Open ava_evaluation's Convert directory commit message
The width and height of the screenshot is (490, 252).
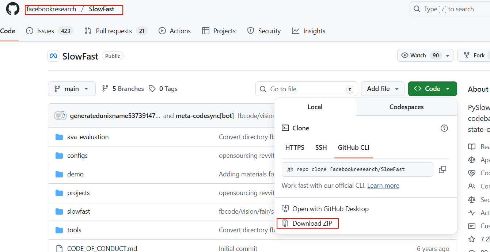247,137
